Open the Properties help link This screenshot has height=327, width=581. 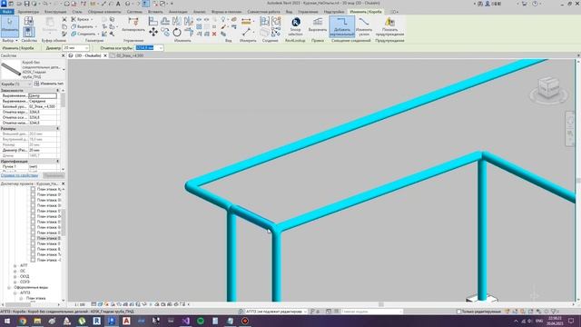[19, 175]
